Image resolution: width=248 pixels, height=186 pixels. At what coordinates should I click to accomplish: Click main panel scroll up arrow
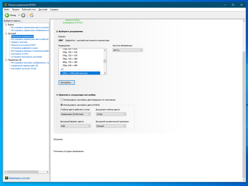pyautogui.click(x=244, y=21)
